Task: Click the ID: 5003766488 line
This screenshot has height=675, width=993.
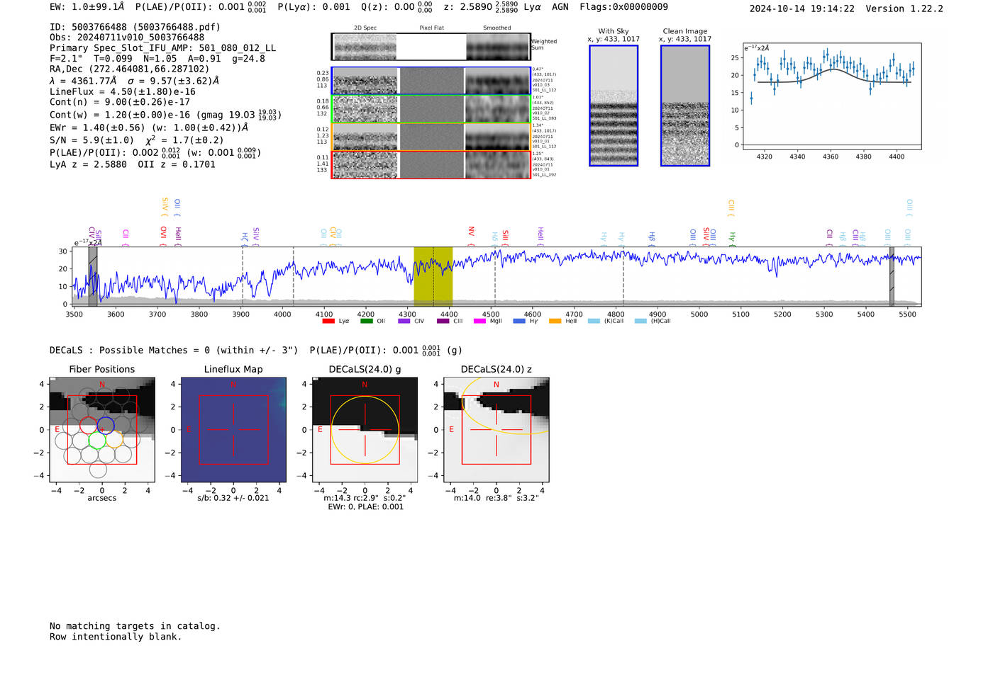Action: pyautogui.click(x=135, y=27)
